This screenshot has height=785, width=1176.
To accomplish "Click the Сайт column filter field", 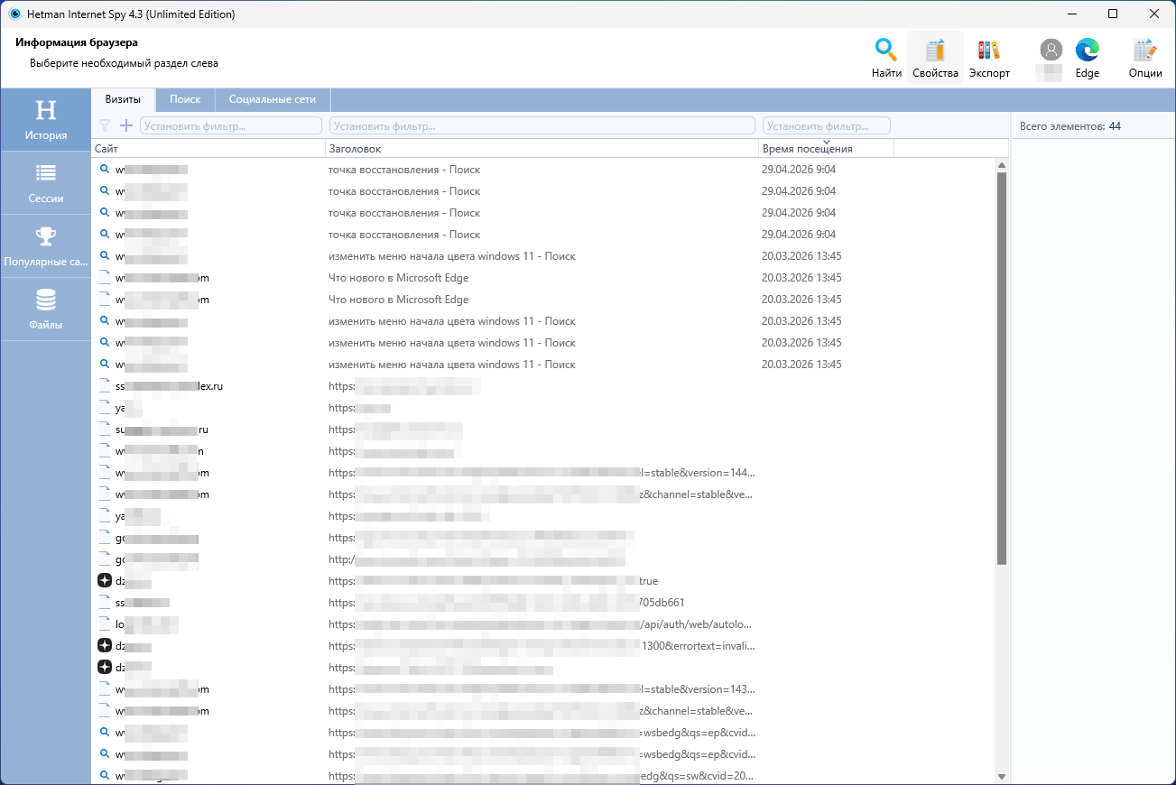I will [x=231, y=125].
